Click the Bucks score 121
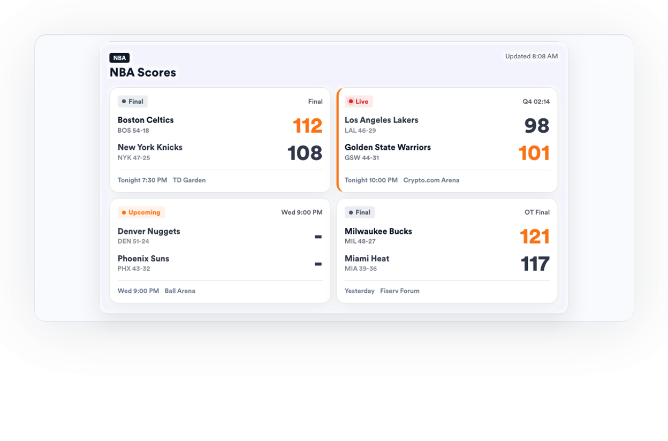Image resolution: width=668 pixels, height=441 pixels. click(x=535, y=237)
